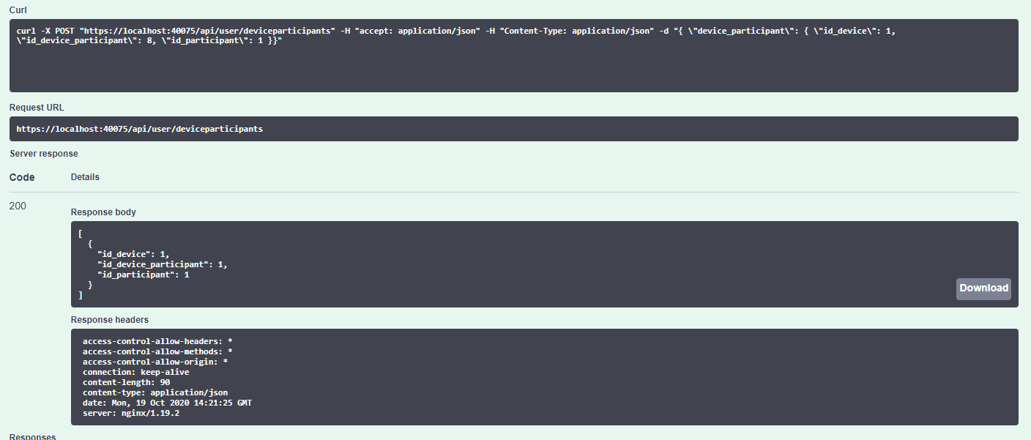Click the response status code 200

(x=18, y=206)
